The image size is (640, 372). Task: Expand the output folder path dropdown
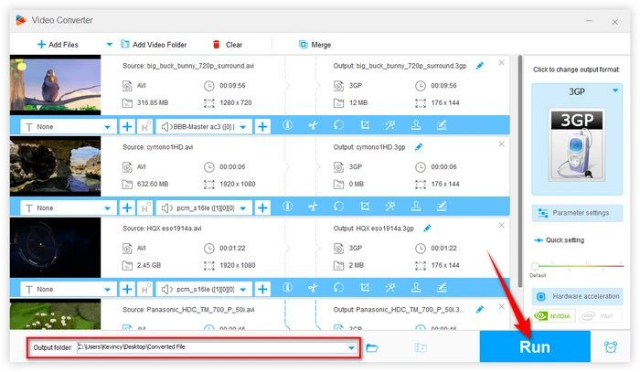[351, 348]
